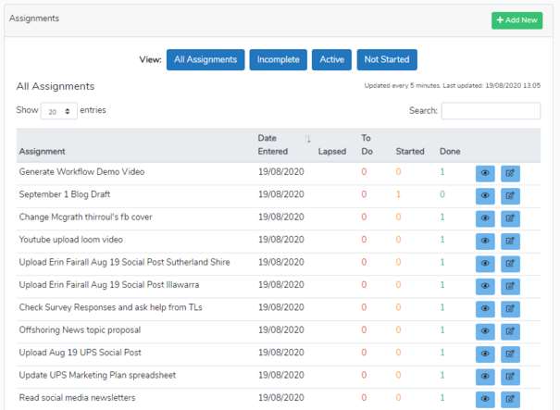Open the Show entries count dropdown

coord(58,111)
